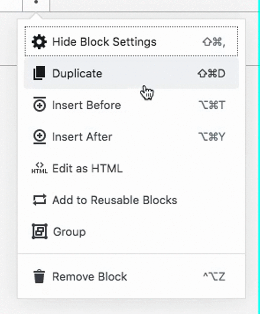Open the More Options ellipsis button above the menu
260x314 pixels.
[x=36, y=3]
